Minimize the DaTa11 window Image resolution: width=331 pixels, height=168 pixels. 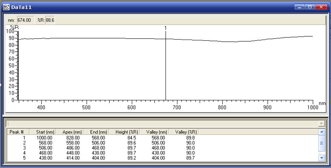pyautogui.click(x=299, y=7)
